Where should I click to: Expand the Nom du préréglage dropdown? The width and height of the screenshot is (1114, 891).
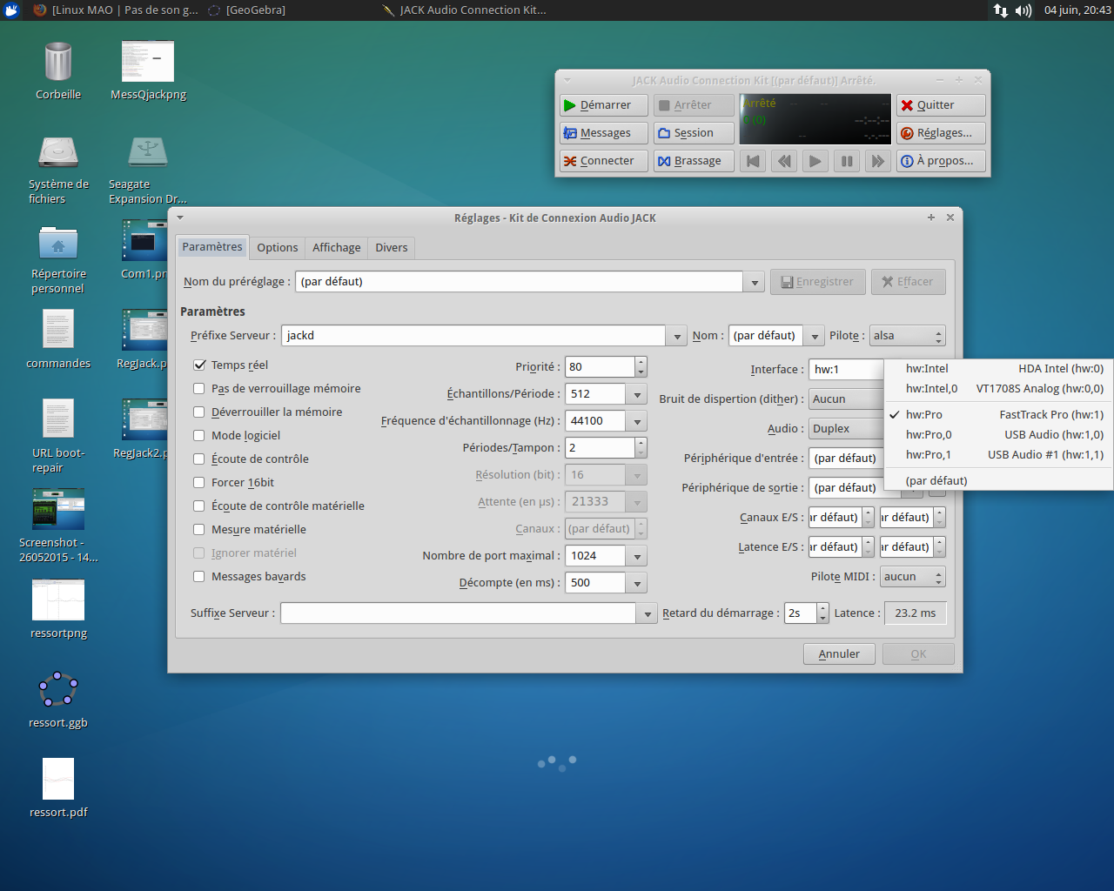pos(754,282)
